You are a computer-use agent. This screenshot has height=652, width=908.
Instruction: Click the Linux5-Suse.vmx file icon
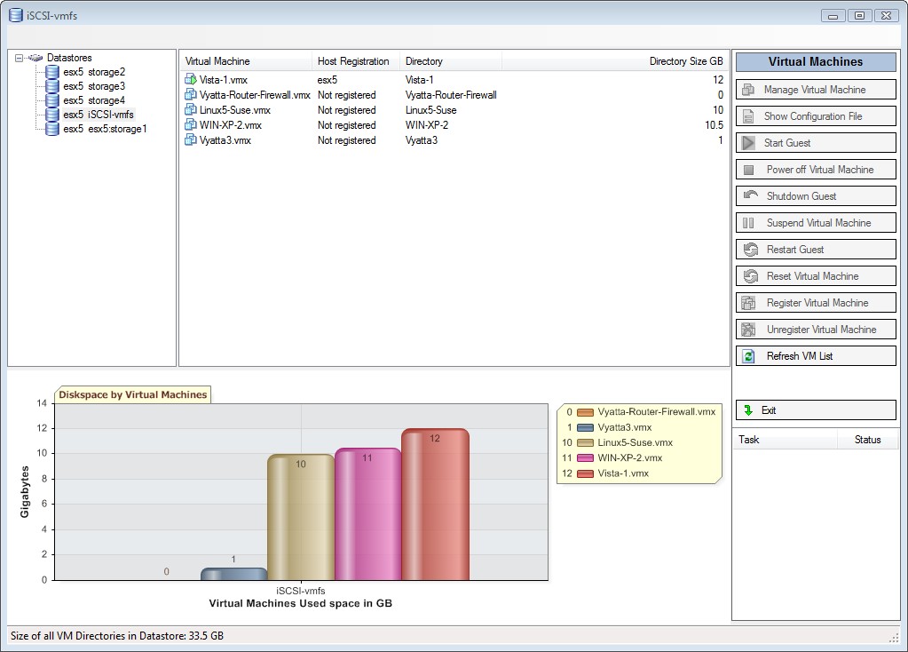pos(191,110)
